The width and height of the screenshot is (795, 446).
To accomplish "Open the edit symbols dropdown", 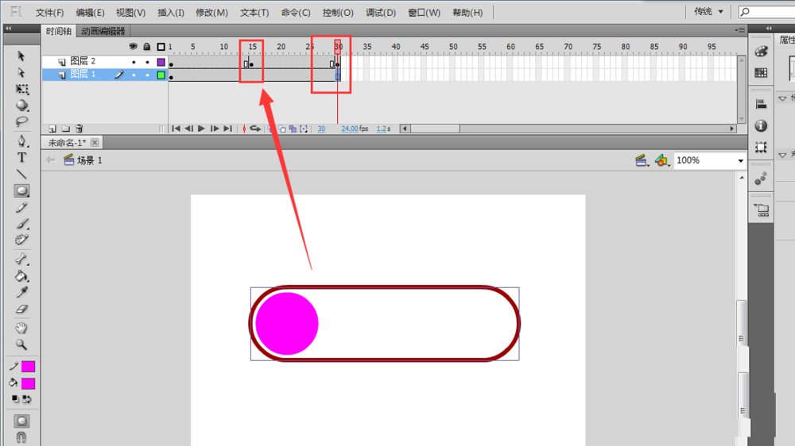I will pyautogui.click(x=662, y=161).
